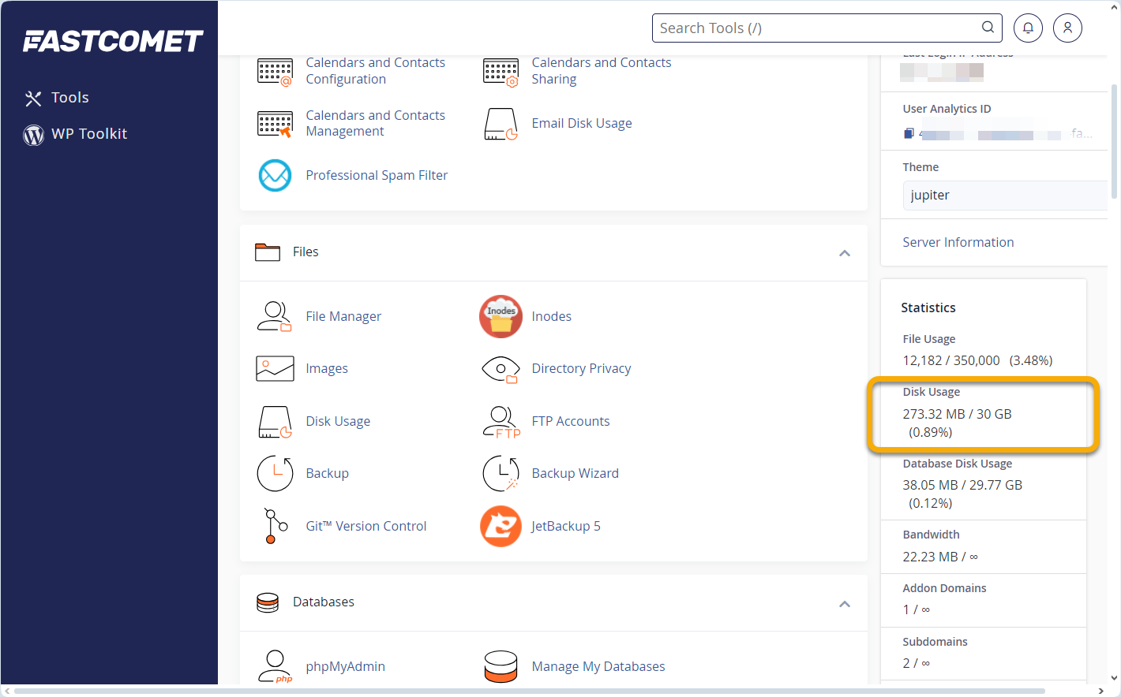Viewport: 1121px width, 697px height.
Task: Click the vertical scrollbar on the right
Action: pos(1114,142)
